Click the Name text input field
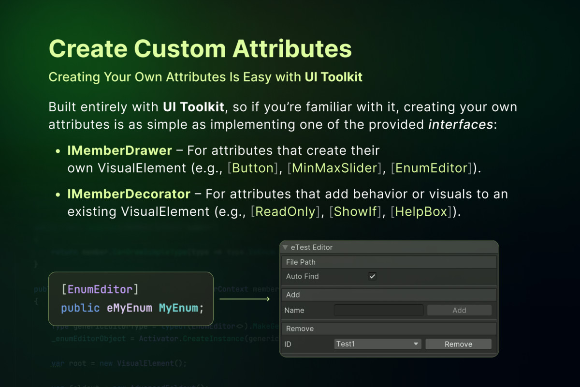The height and width of the screenshot is (387, 580). click(378, 310)
